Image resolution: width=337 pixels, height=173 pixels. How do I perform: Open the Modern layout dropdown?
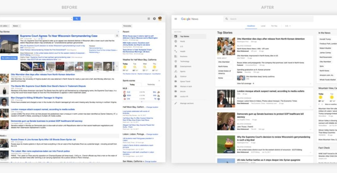[16, 26]
